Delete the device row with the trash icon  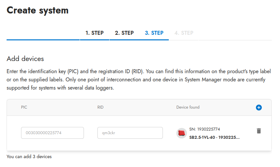pyautogui.click(x=259, y=131)
